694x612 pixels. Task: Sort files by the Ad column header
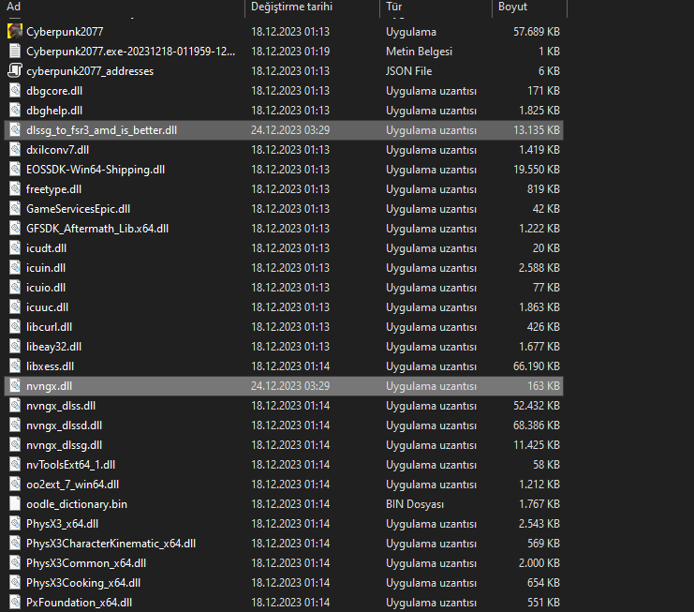tap(13, 7)
